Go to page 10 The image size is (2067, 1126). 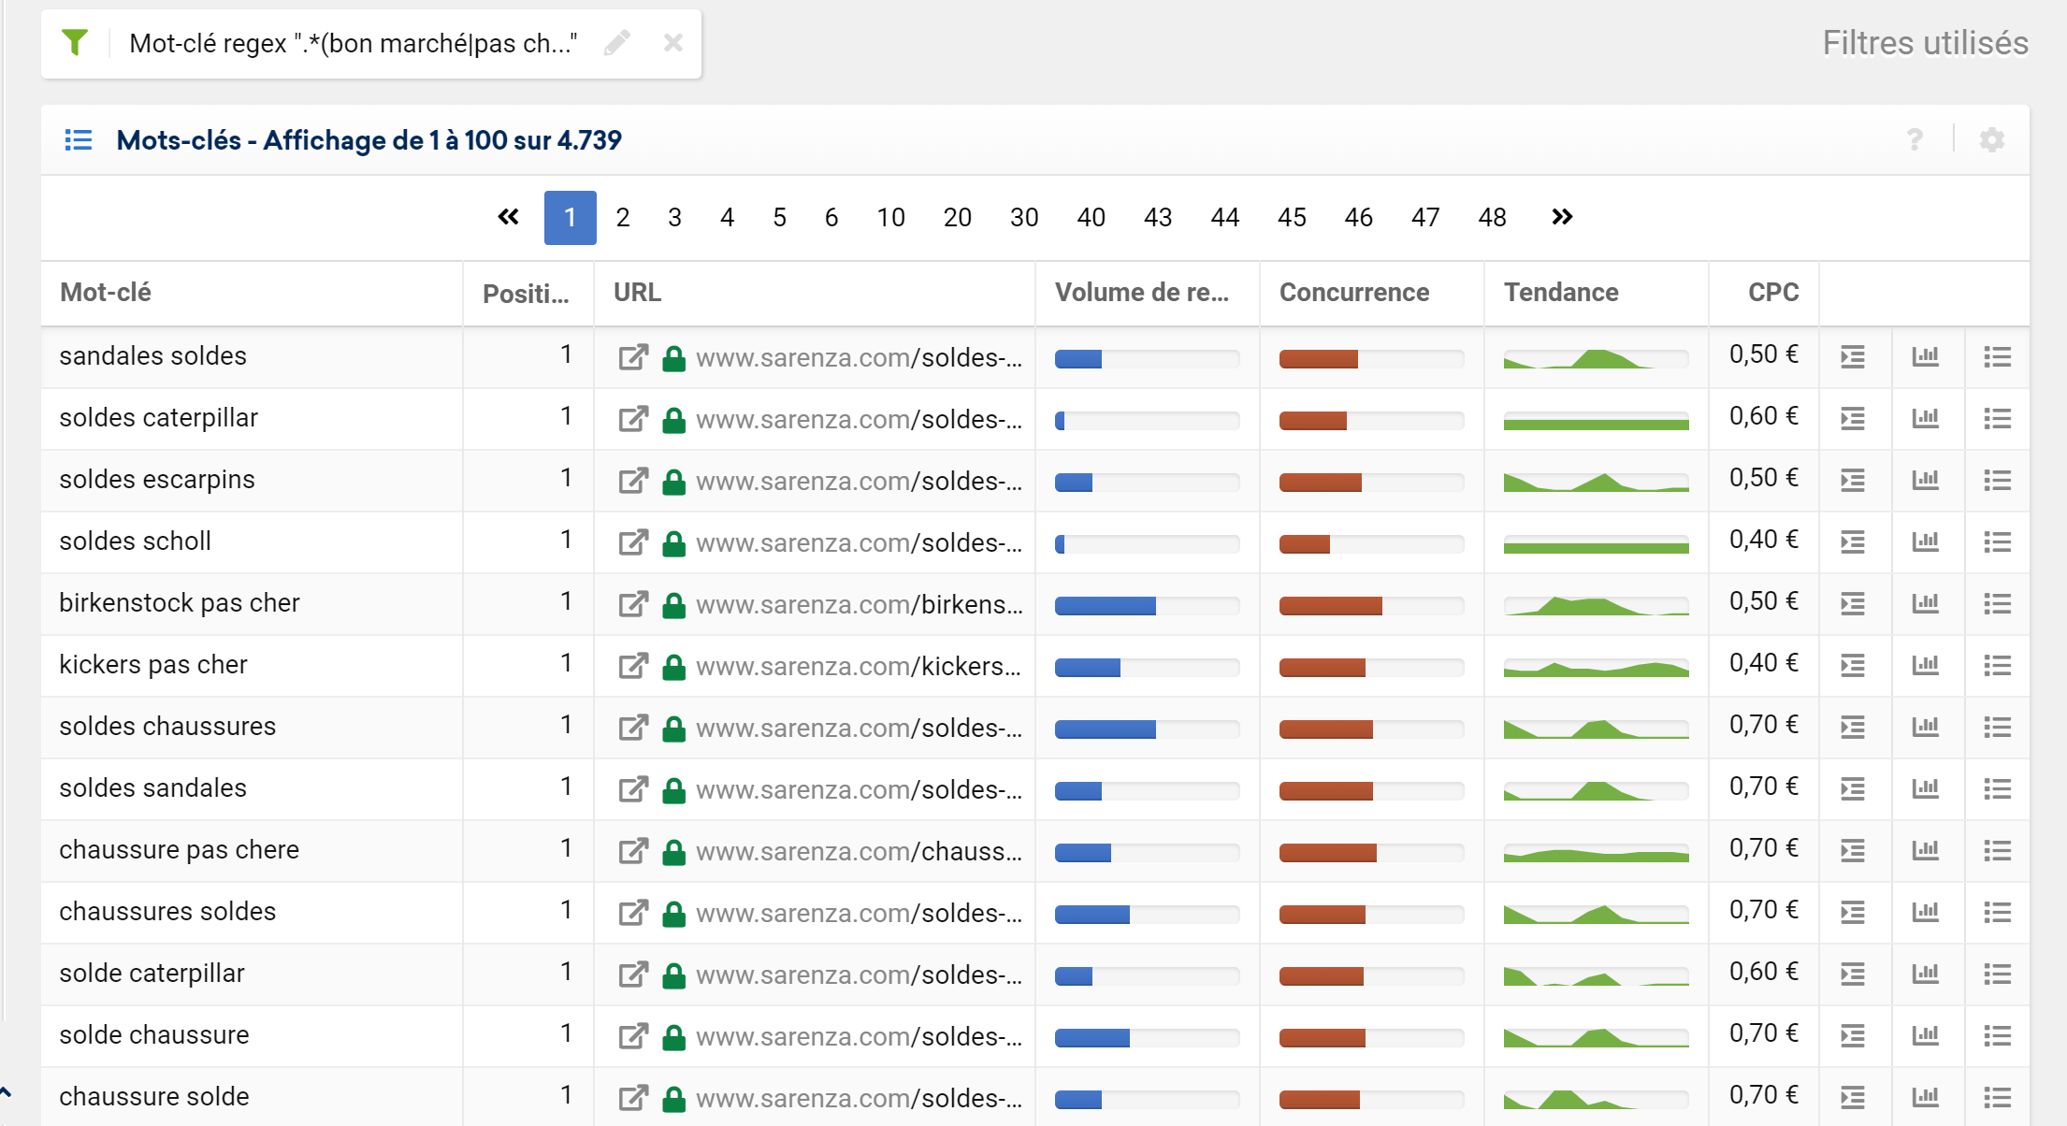click(890, 218)
